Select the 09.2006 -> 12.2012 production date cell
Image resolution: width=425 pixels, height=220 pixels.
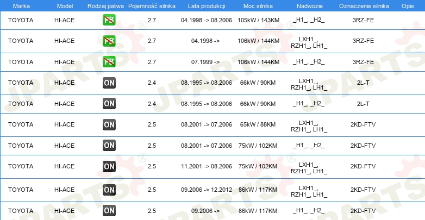click(x=207, y=190)
